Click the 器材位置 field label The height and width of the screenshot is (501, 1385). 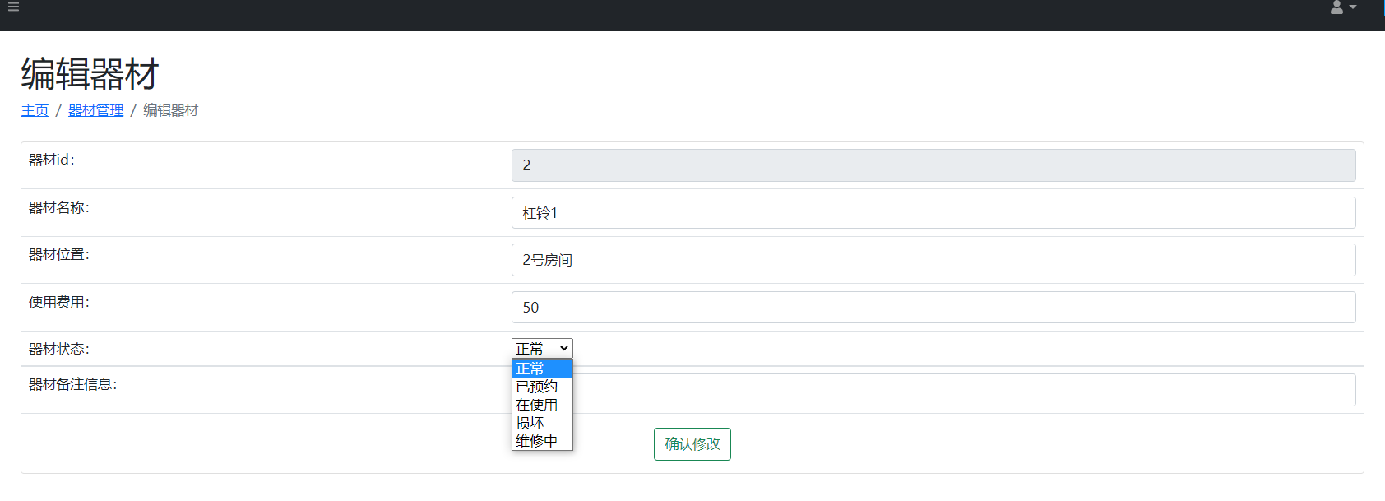tap(59, 255)
